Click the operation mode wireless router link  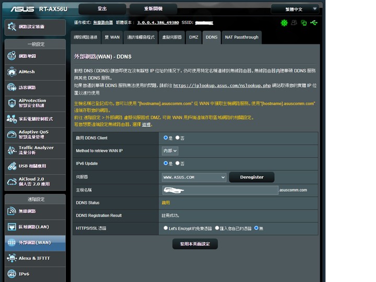pyautogui.click(x=103, y=22)
